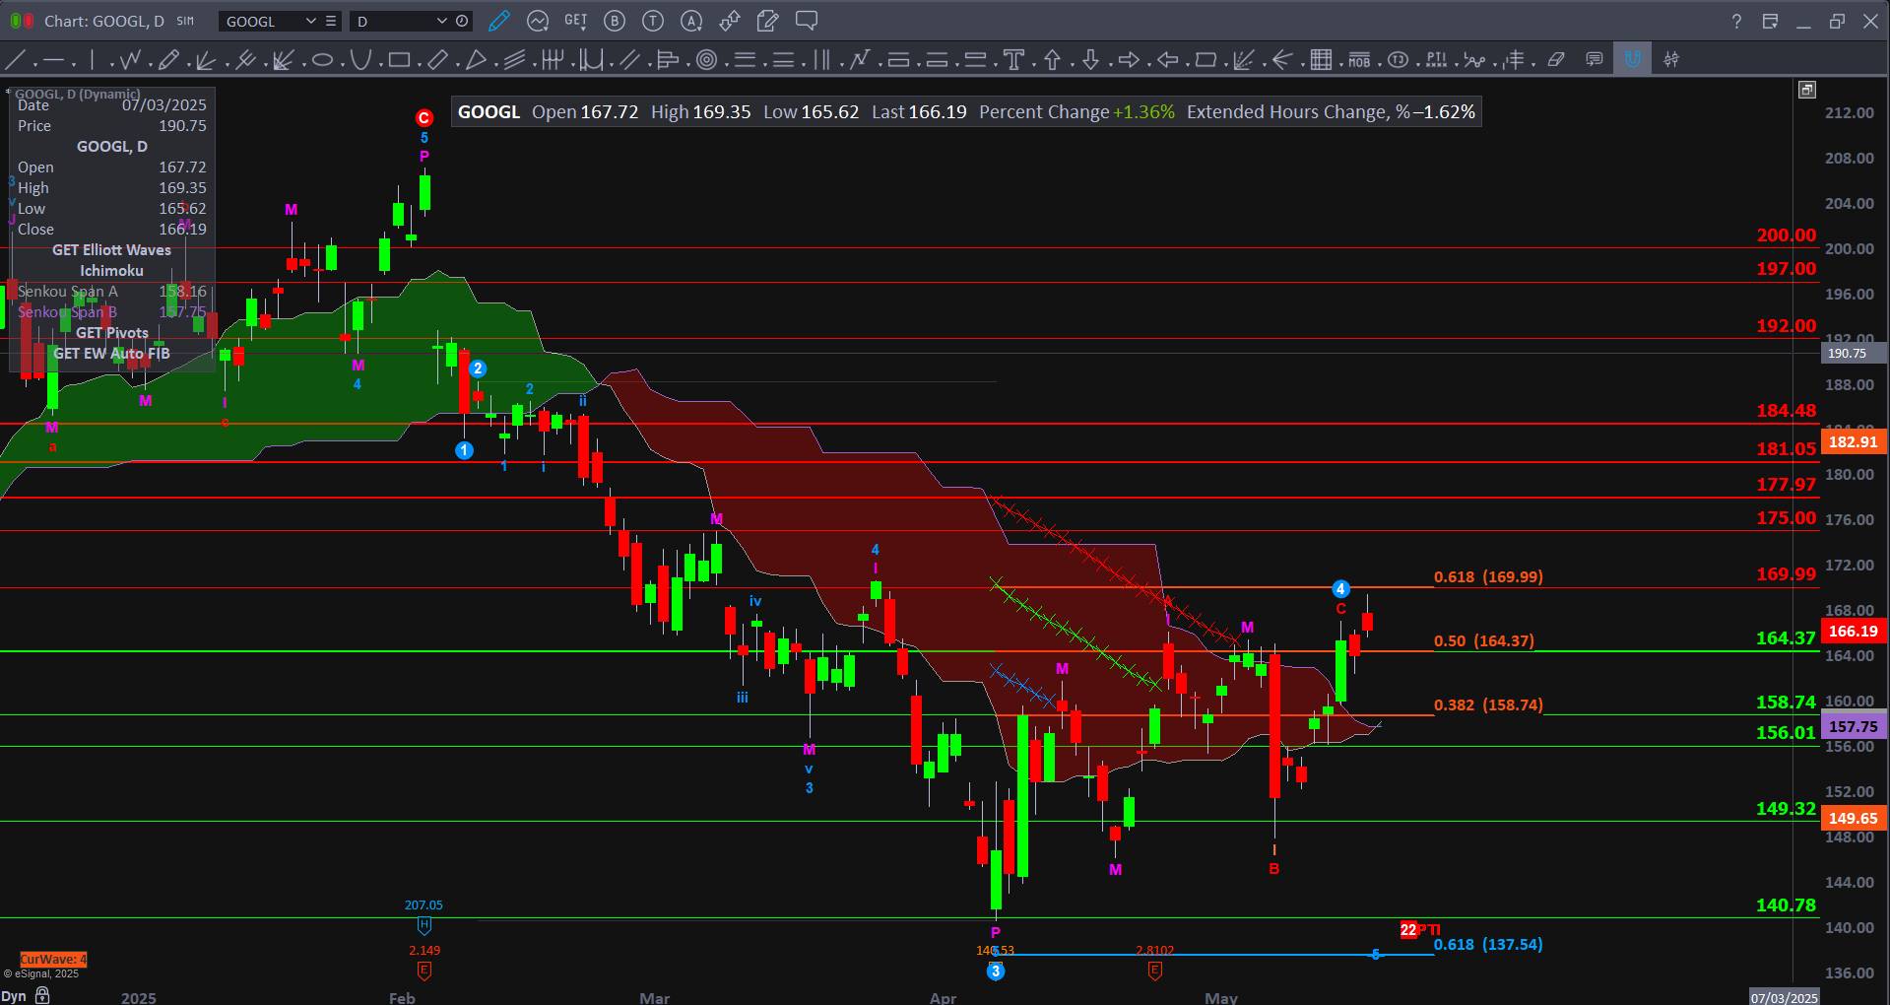Screen dimensions: 1890x1005
Task: Click the 0.50 (164.37) Fibonacci label
Action: coord(1484,640)
